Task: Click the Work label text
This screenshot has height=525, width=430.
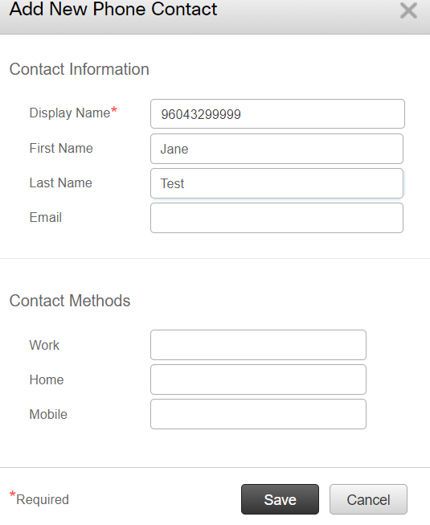Action: coord(44,345)
